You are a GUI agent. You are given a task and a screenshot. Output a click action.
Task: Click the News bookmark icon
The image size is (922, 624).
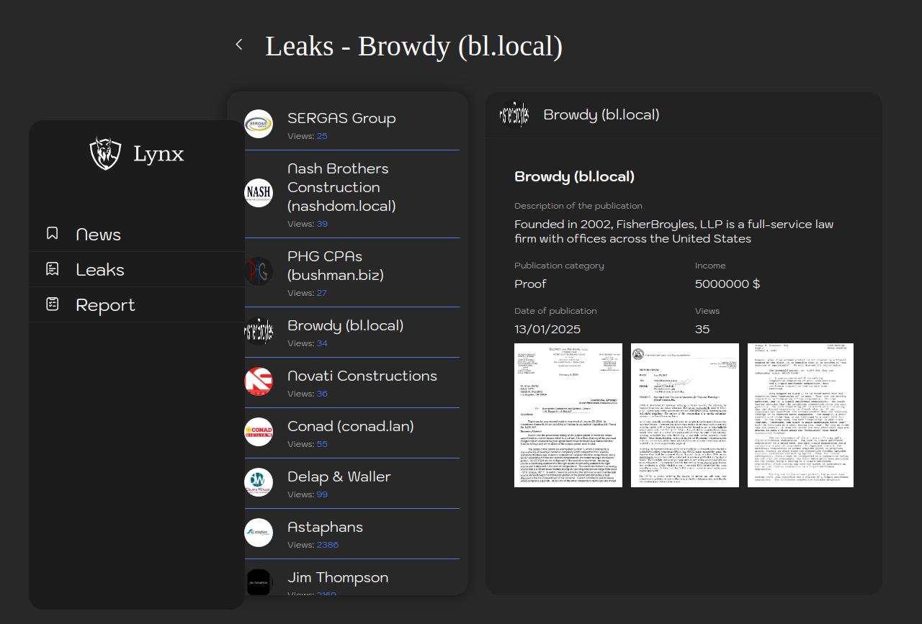point(52,233)
